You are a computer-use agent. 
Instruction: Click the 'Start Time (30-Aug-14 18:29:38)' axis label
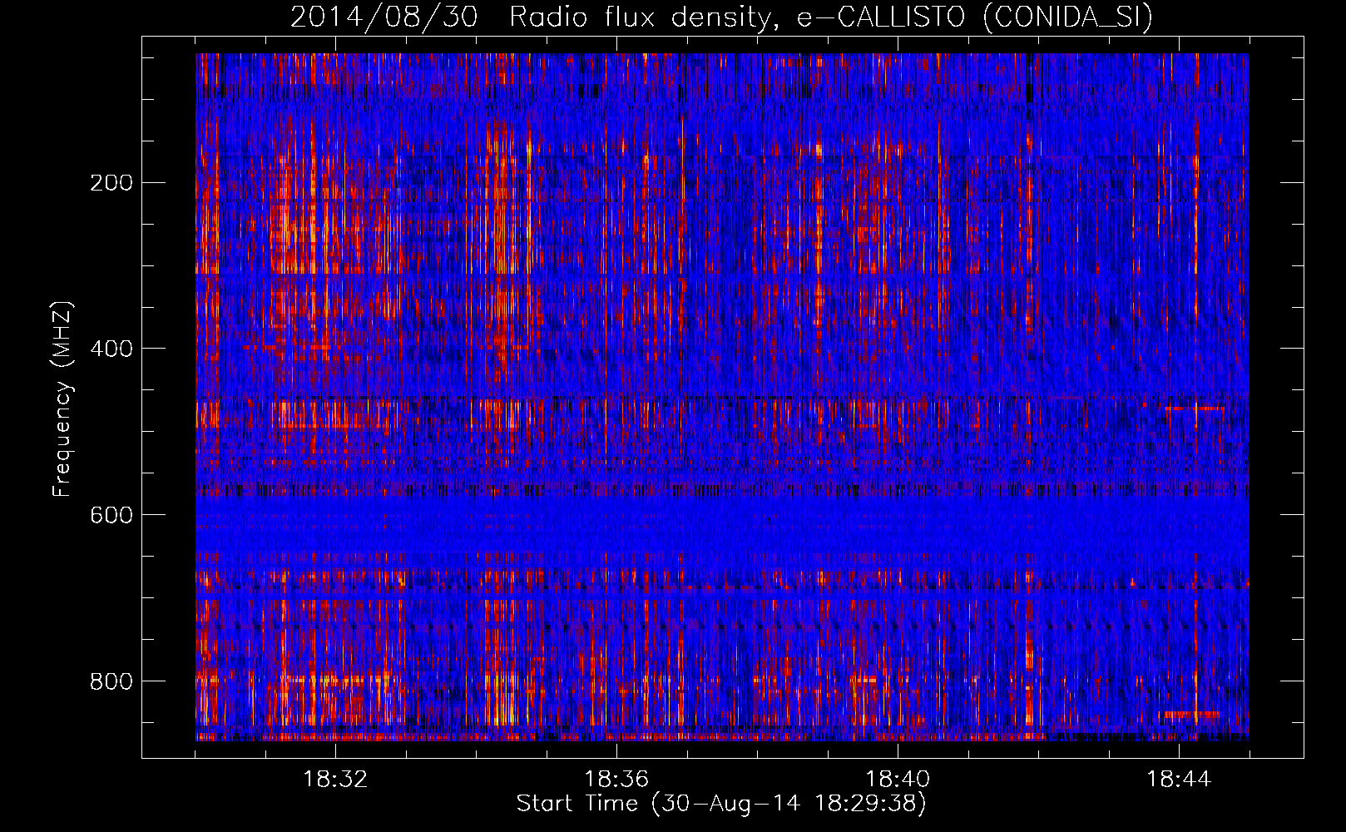click(x=721, y=804)
